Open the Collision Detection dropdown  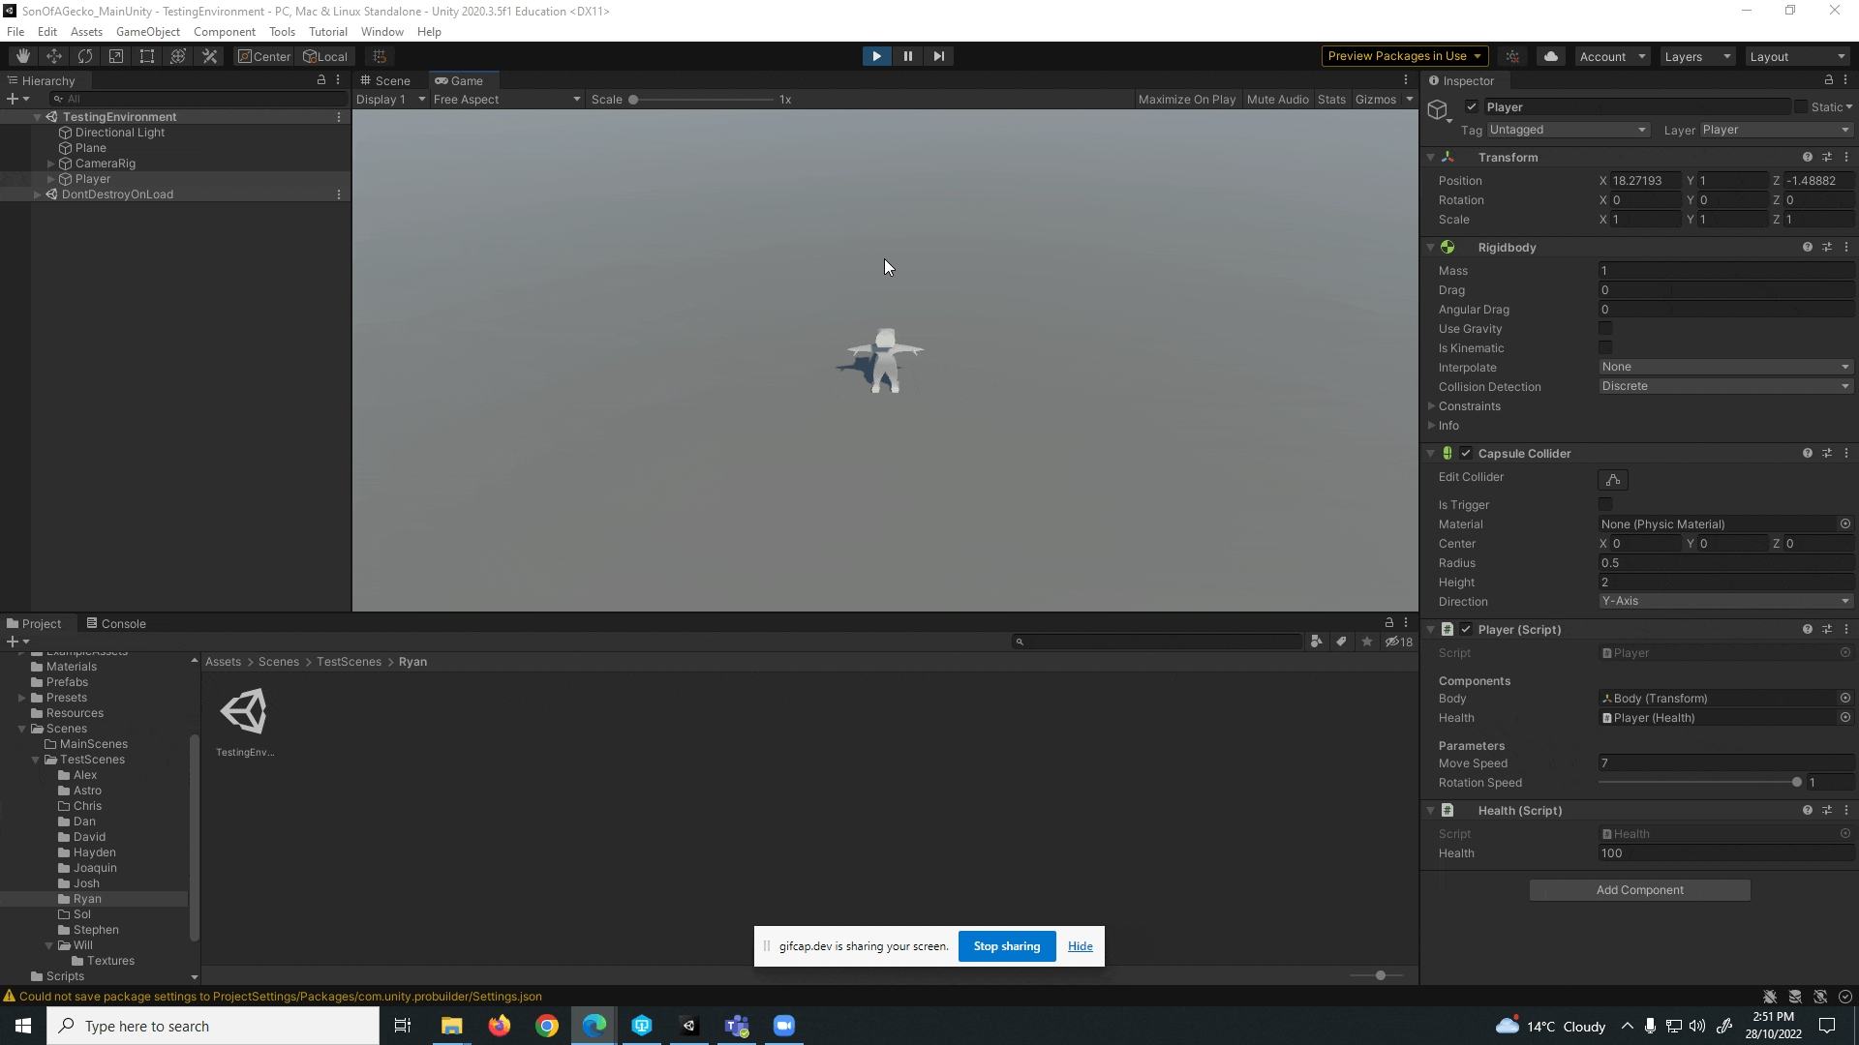pyautogui.click(x=1724, y=386)
